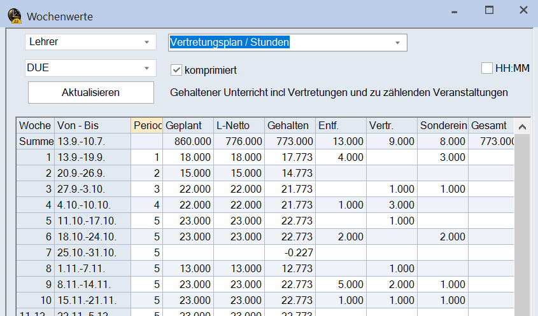Viewport: 538px width, 316px height.
Task: Enable the HH:MM checkbox
Action: pyautogui.click(x=487, y=68)
